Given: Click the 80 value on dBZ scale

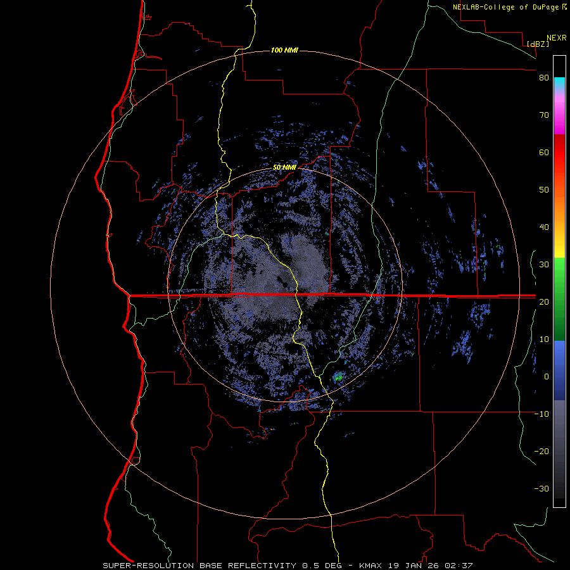Looking at the screenshot, I should (544, 78).
